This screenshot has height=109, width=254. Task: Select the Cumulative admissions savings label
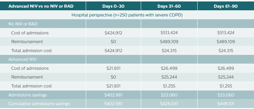pyautogui.click(x=39, y=104)
